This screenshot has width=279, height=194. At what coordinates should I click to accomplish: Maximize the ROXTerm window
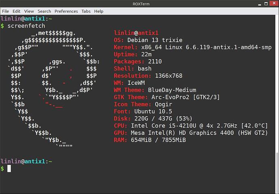pos(266,4)
